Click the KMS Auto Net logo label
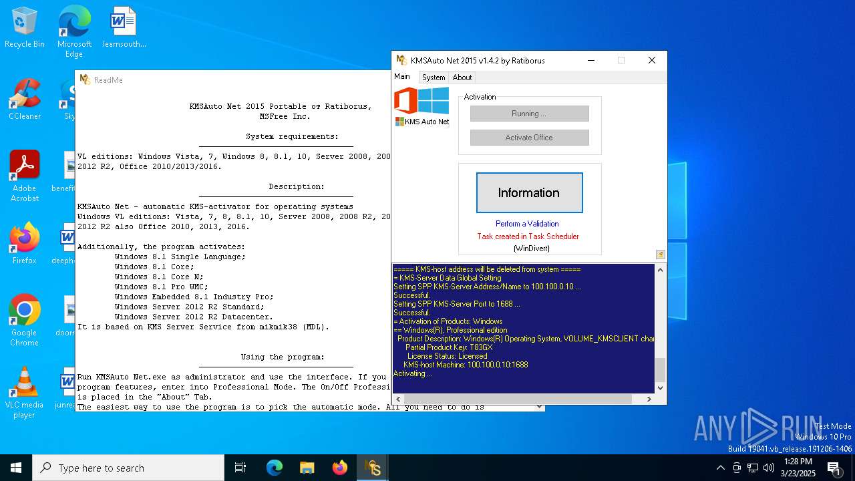855x481 pixels. (x=422, y=122)
